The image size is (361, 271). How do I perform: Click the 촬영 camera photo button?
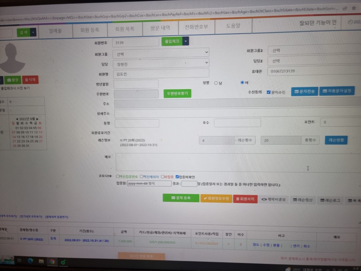pos(13,80)
